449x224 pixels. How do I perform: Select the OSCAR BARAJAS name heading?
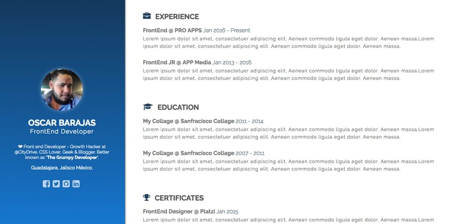[x=62, y=123]
